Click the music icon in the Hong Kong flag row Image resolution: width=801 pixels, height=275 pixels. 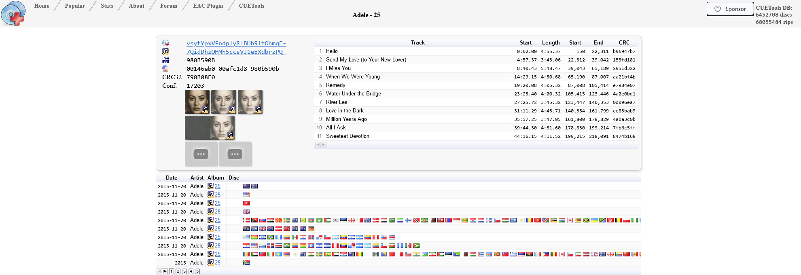210,203
